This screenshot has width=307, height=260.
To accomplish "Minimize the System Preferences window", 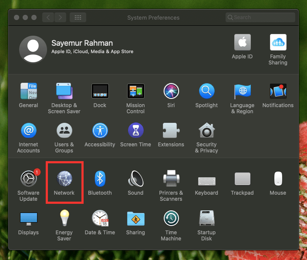I will [x=25, y=17].
